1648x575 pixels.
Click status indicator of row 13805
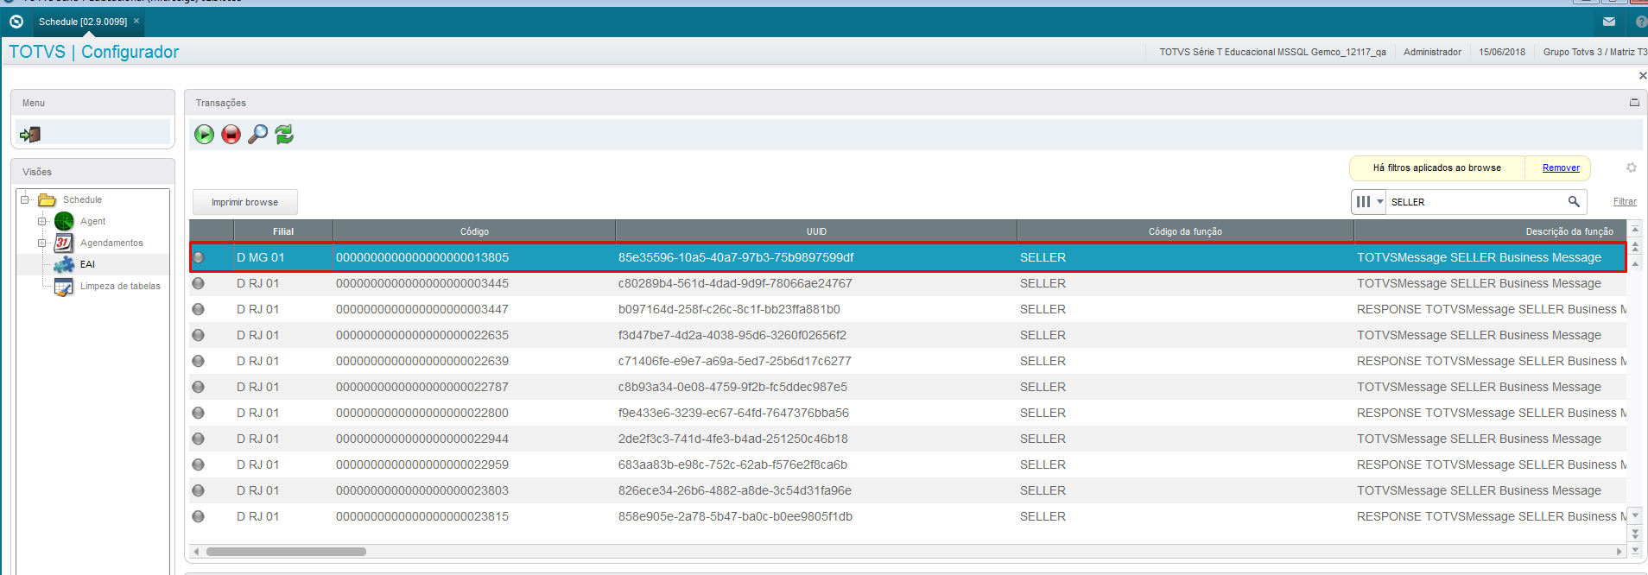(x=199, y=257)
